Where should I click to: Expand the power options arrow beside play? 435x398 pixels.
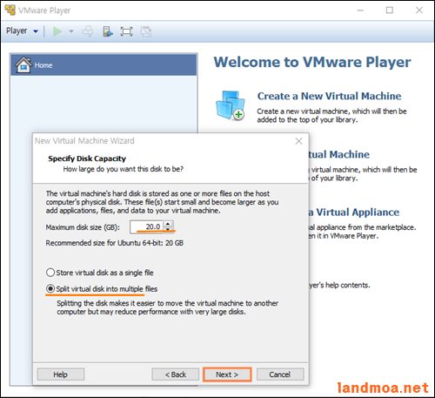pos(71,31)
